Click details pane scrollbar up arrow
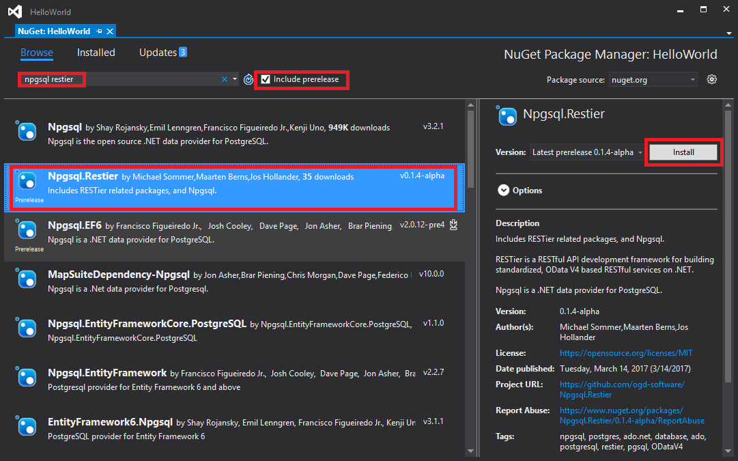The width and height of the screenshot is (738, 461). tap(728, 104)
